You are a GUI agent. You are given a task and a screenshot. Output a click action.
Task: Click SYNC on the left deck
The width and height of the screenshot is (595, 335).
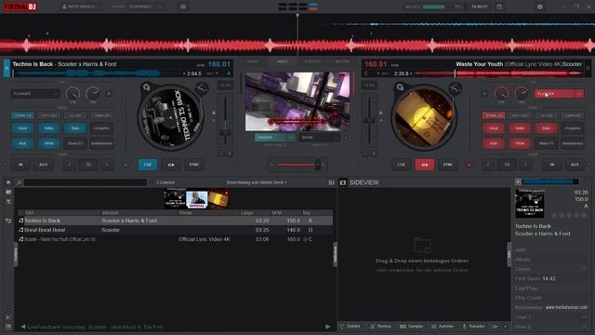click(x=194, y=165)
